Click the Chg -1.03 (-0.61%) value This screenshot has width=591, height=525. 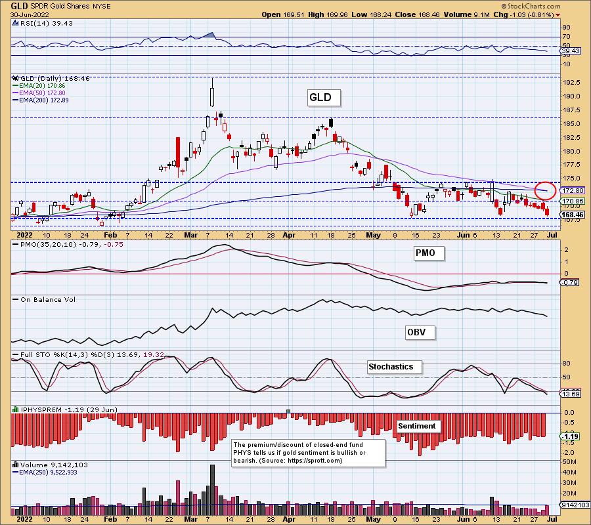[523, 14]
